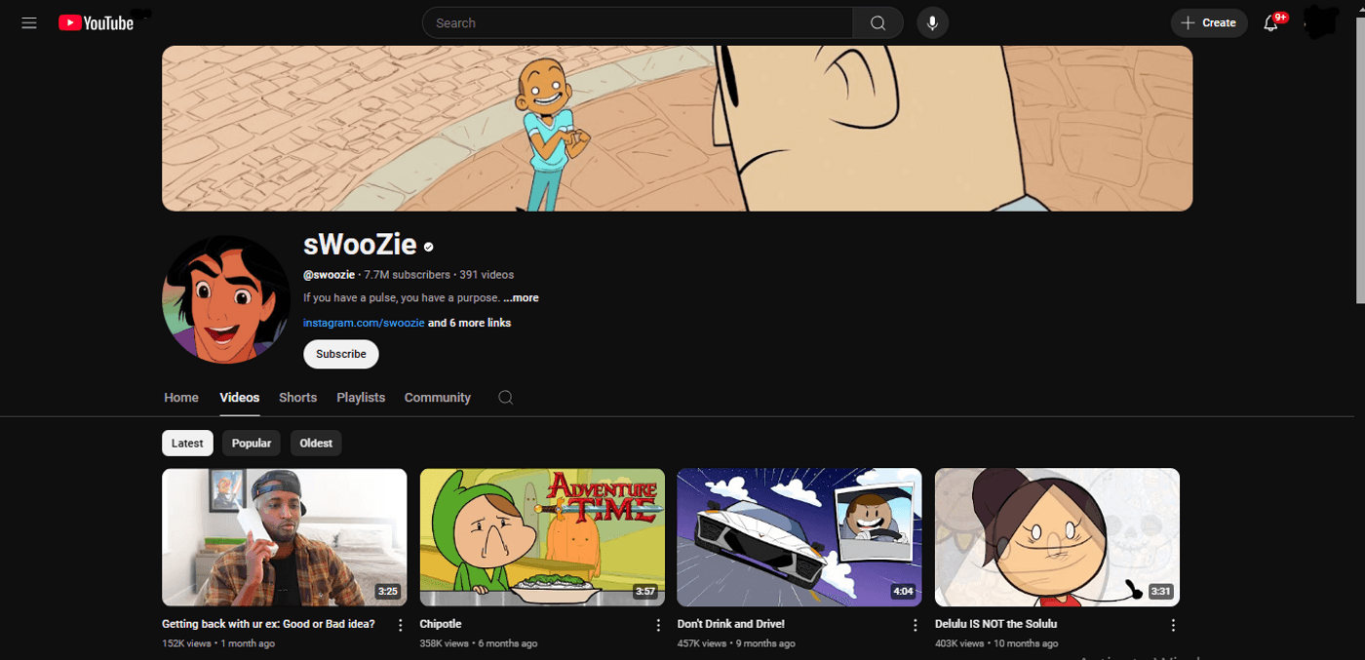
Task: Switch to the Shorts tab
Action: (x=297, y=397)
